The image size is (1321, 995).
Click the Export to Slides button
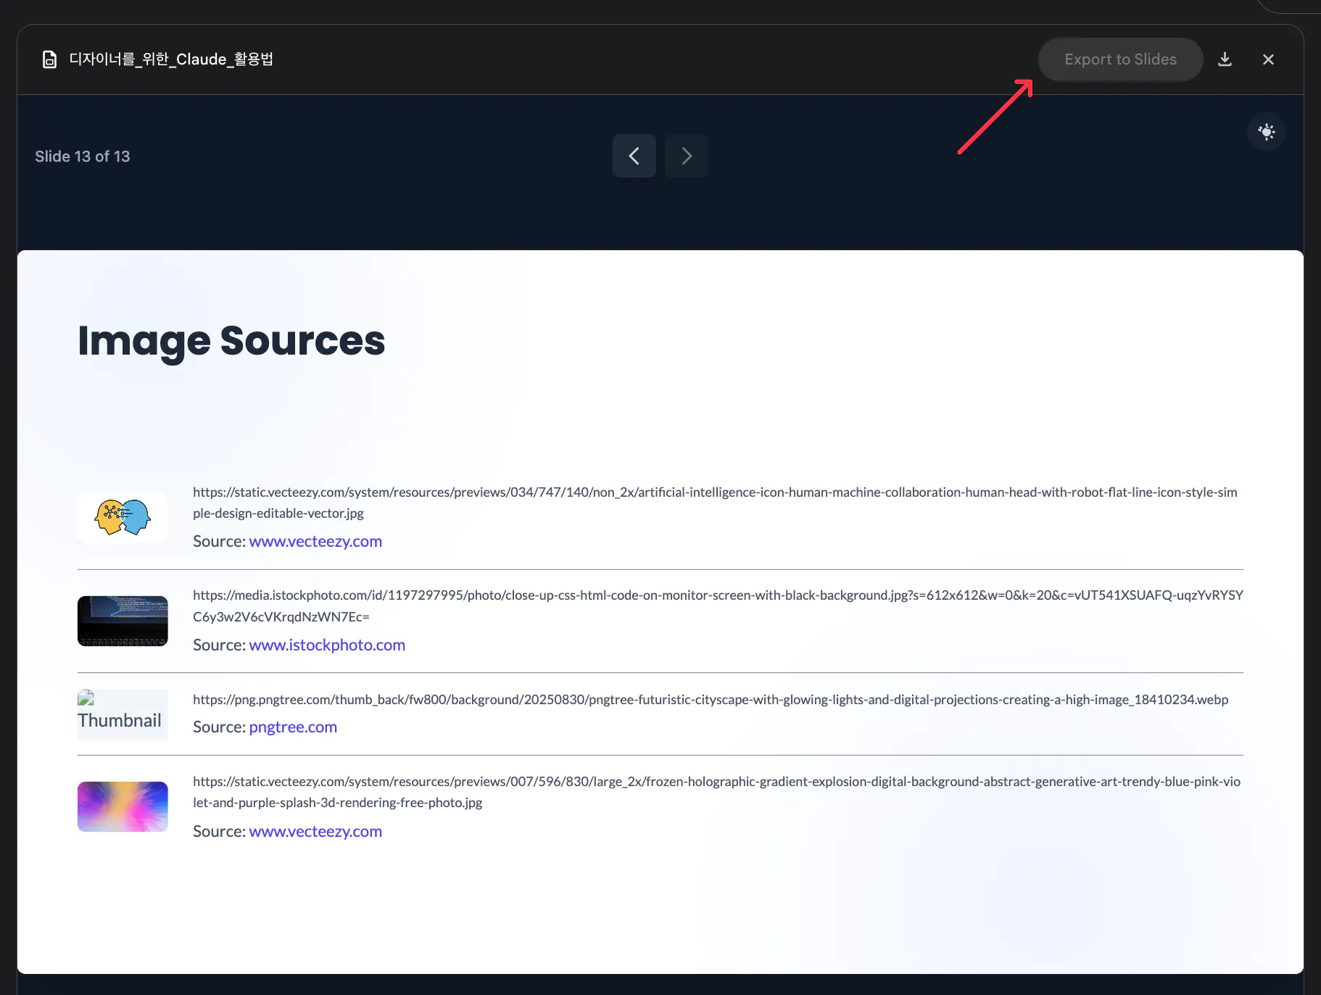click(x=1120, y=59)
